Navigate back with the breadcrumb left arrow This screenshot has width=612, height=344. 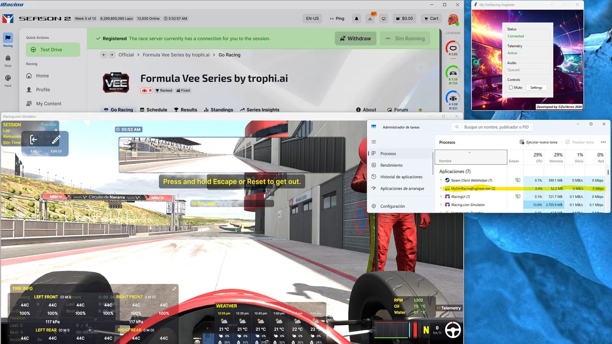[104, 55]
